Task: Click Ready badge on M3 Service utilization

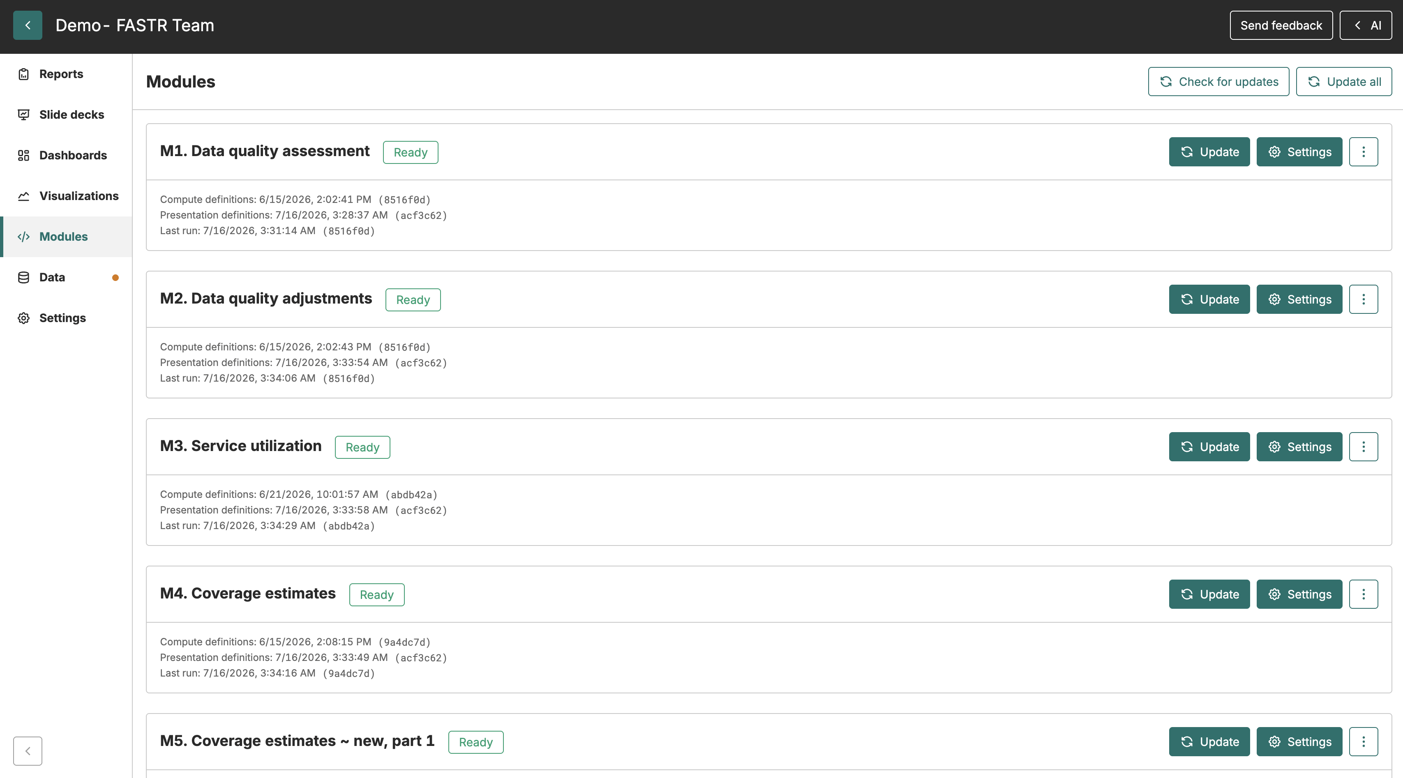Action: point(362,447)
